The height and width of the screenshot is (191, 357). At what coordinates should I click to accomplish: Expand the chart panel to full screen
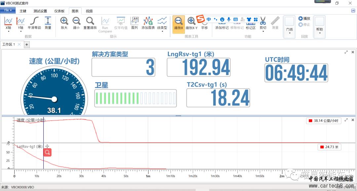[x=346, y=120]
